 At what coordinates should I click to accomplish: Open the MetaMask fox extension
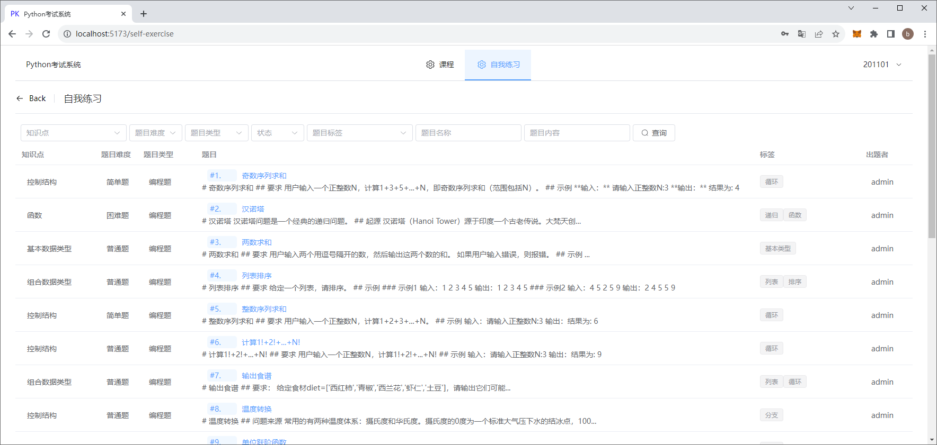click(857, 34)
